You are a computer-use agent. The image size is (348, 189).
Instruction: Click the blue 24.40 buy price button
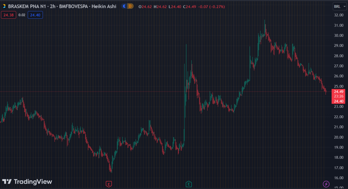[35, 15]
